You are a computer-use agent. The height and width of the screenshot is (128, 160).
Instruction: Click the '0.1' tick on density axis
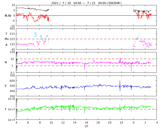pos(13,73)
